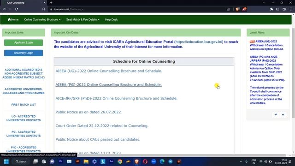Follow the education.icar.gov.in portal link
The height and width of the screenshot is (166, 295).
199,42
